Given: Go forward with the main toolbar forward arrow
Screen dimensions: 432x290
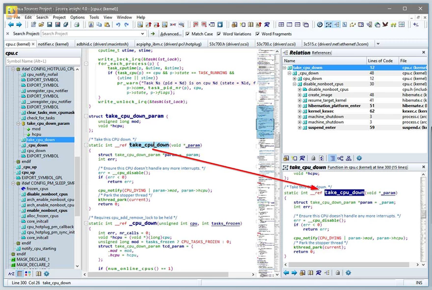Looking at the screenshot, I should (x=19, y=25).
